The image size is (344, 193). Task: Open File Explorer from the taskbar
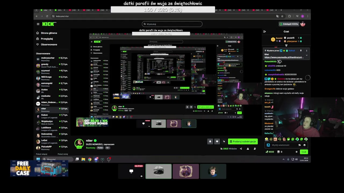point(83,159)
